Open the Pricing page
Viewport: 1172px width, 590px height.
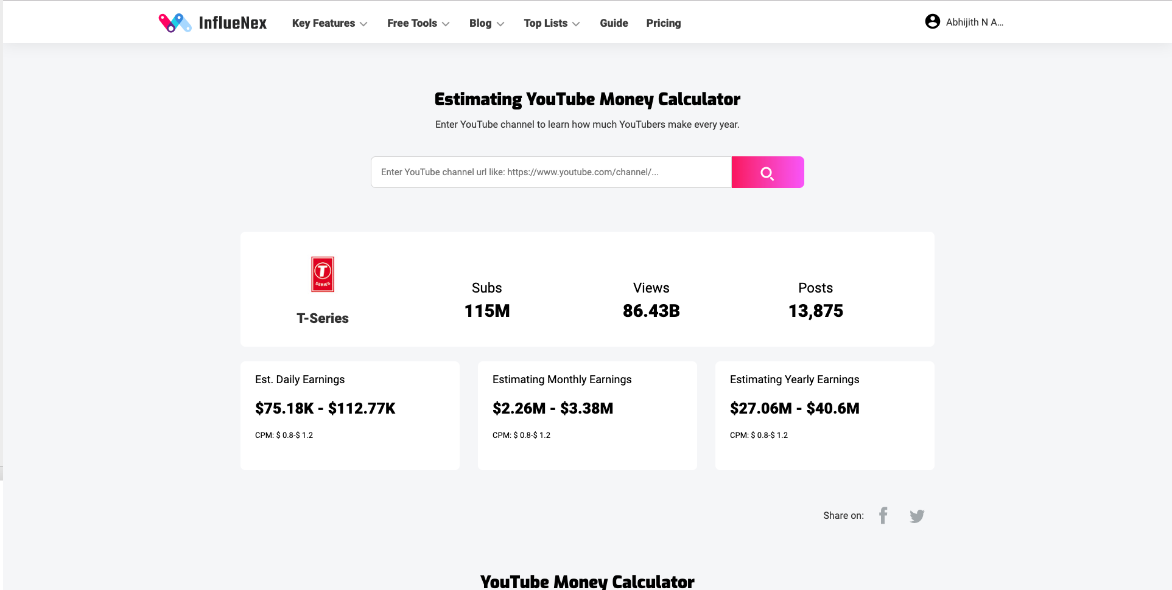(663, 23)
